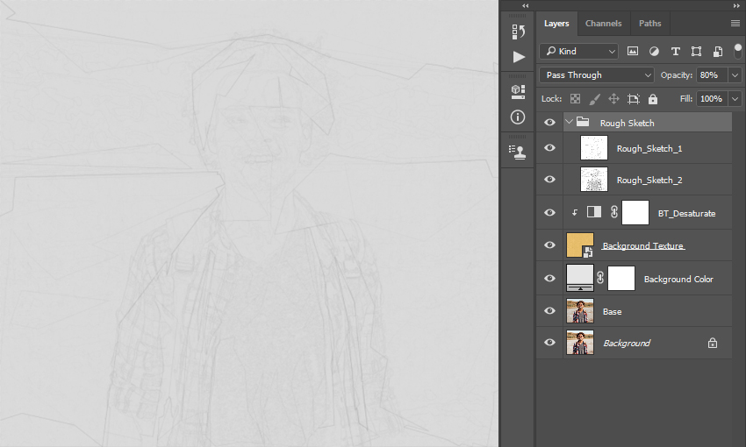Select the Background layer name
This screenshot has width=746, height=447.
[627, 343]
